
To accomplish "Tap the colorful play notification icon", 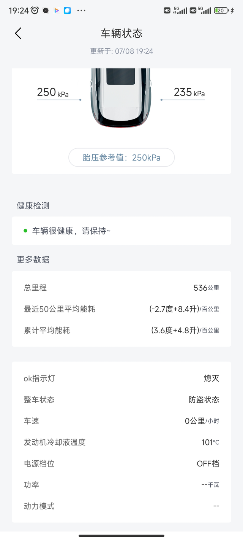I will (x=57, y=11).
